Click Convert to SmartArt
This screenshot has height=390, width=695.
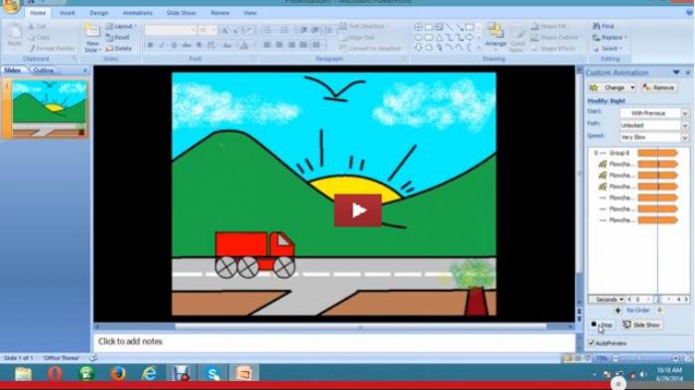click(x=371, y=49)
